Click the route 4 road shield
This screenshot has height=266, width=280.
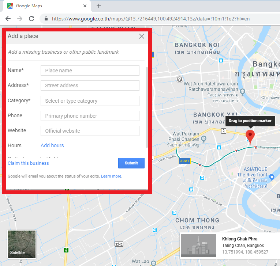pyautogui.click(x=224, y=131)
